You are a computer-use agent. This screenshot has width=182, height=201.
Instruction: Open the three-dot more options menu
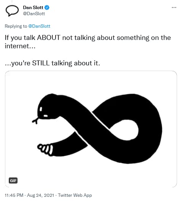(x=174, y=8)
